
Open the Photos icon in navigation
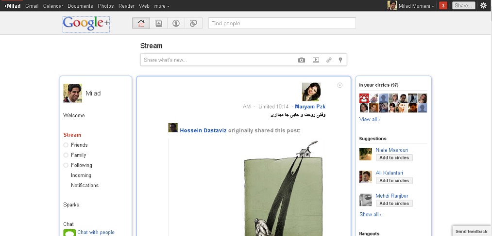coord(158,23)
